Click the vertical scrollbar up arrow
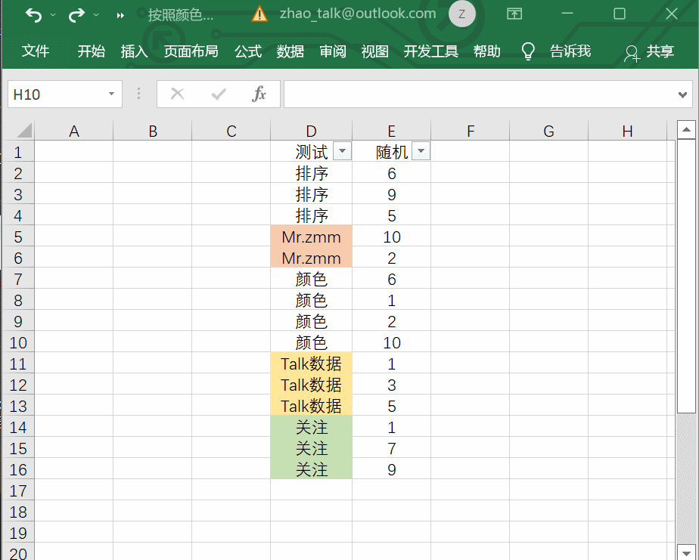Image resolution: width=699 pixels, height=560 pixels. (685, 130)
